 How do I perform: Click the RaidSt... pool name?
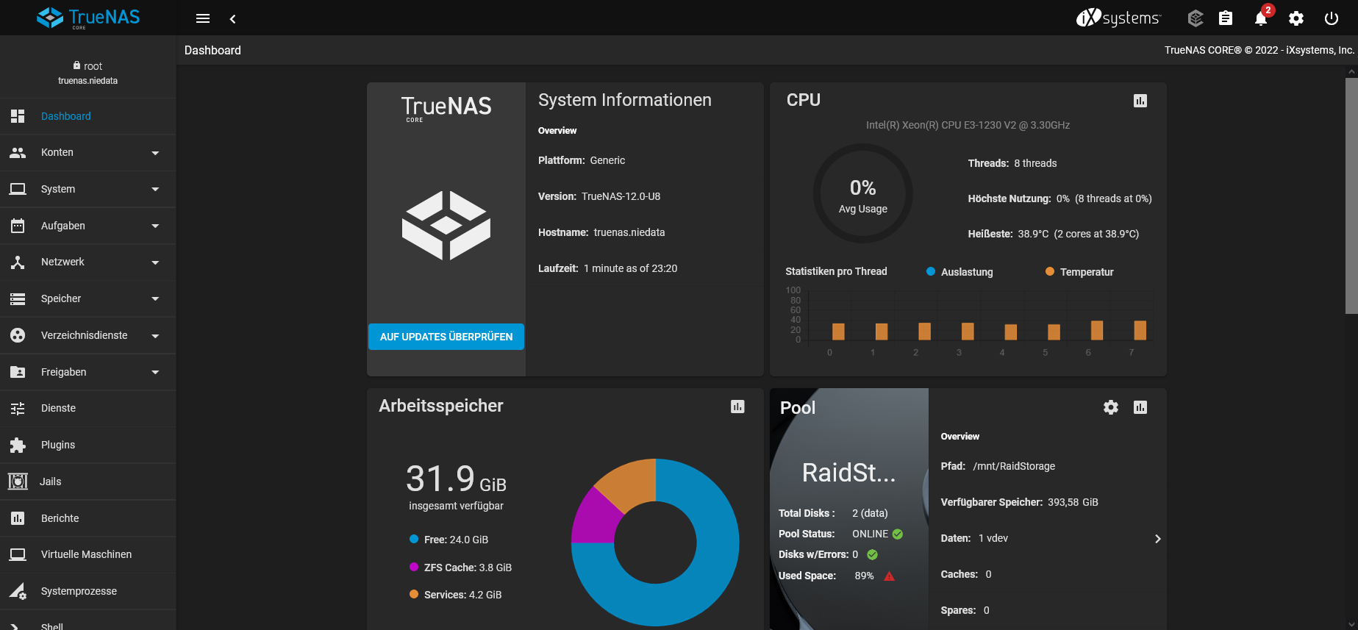[x=849, y=473]
